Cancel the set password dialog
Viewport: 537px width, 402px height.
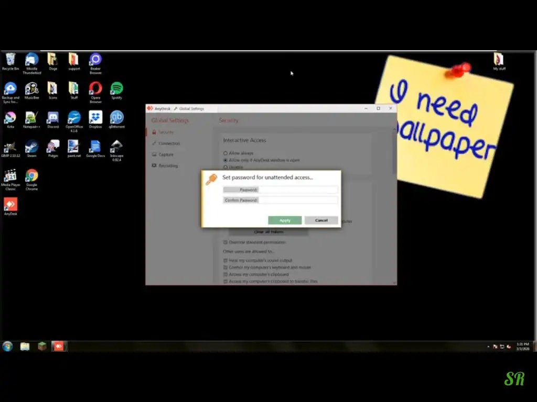pyautogui.click(x=321, y=220)
